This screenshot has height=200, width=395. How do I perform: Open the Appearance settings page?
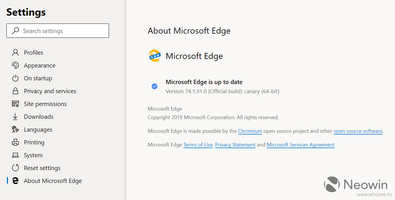(40, 65)
